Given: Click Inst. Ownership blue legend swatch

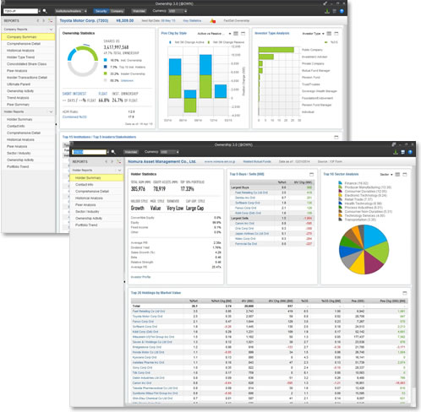Looking at the screenshot, I should point(106,60).
